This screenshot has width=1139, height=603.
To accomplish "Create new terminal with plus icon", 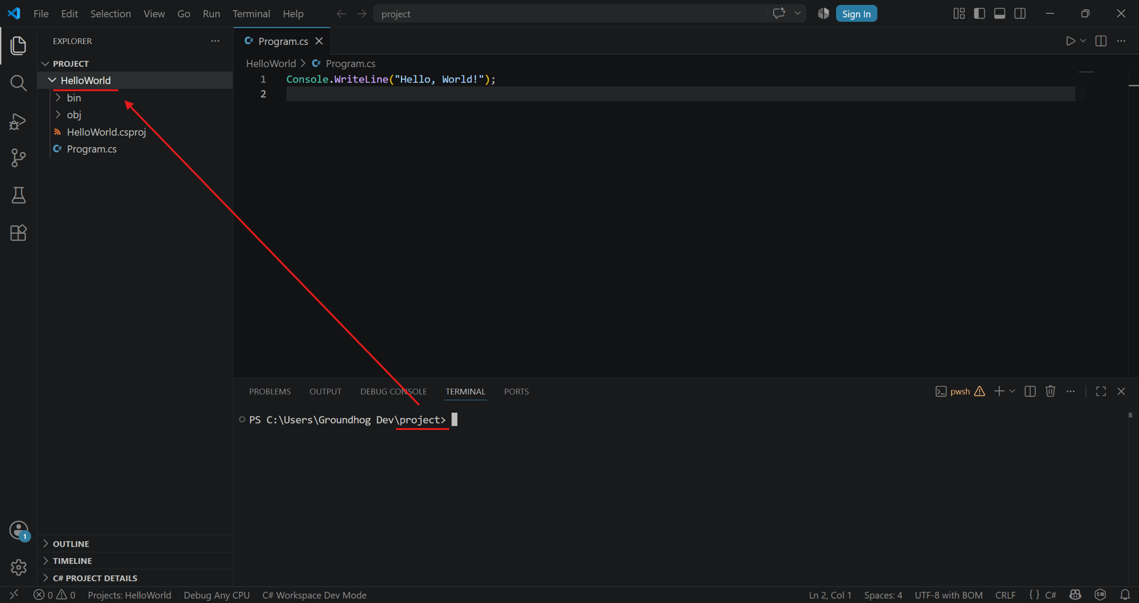I will pos(999,391).
